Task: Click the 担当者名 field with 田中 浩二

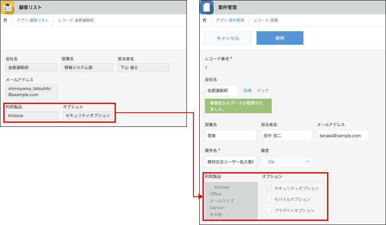Action: pos(286,136)
